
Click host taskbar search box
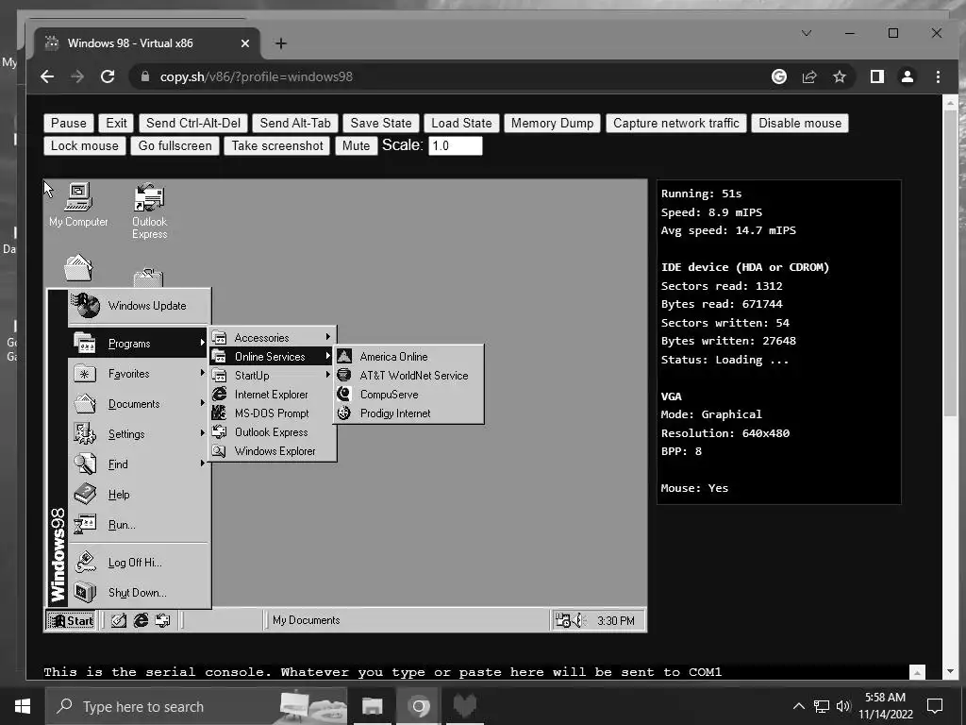pyautogui.click(x=196, y=706)
